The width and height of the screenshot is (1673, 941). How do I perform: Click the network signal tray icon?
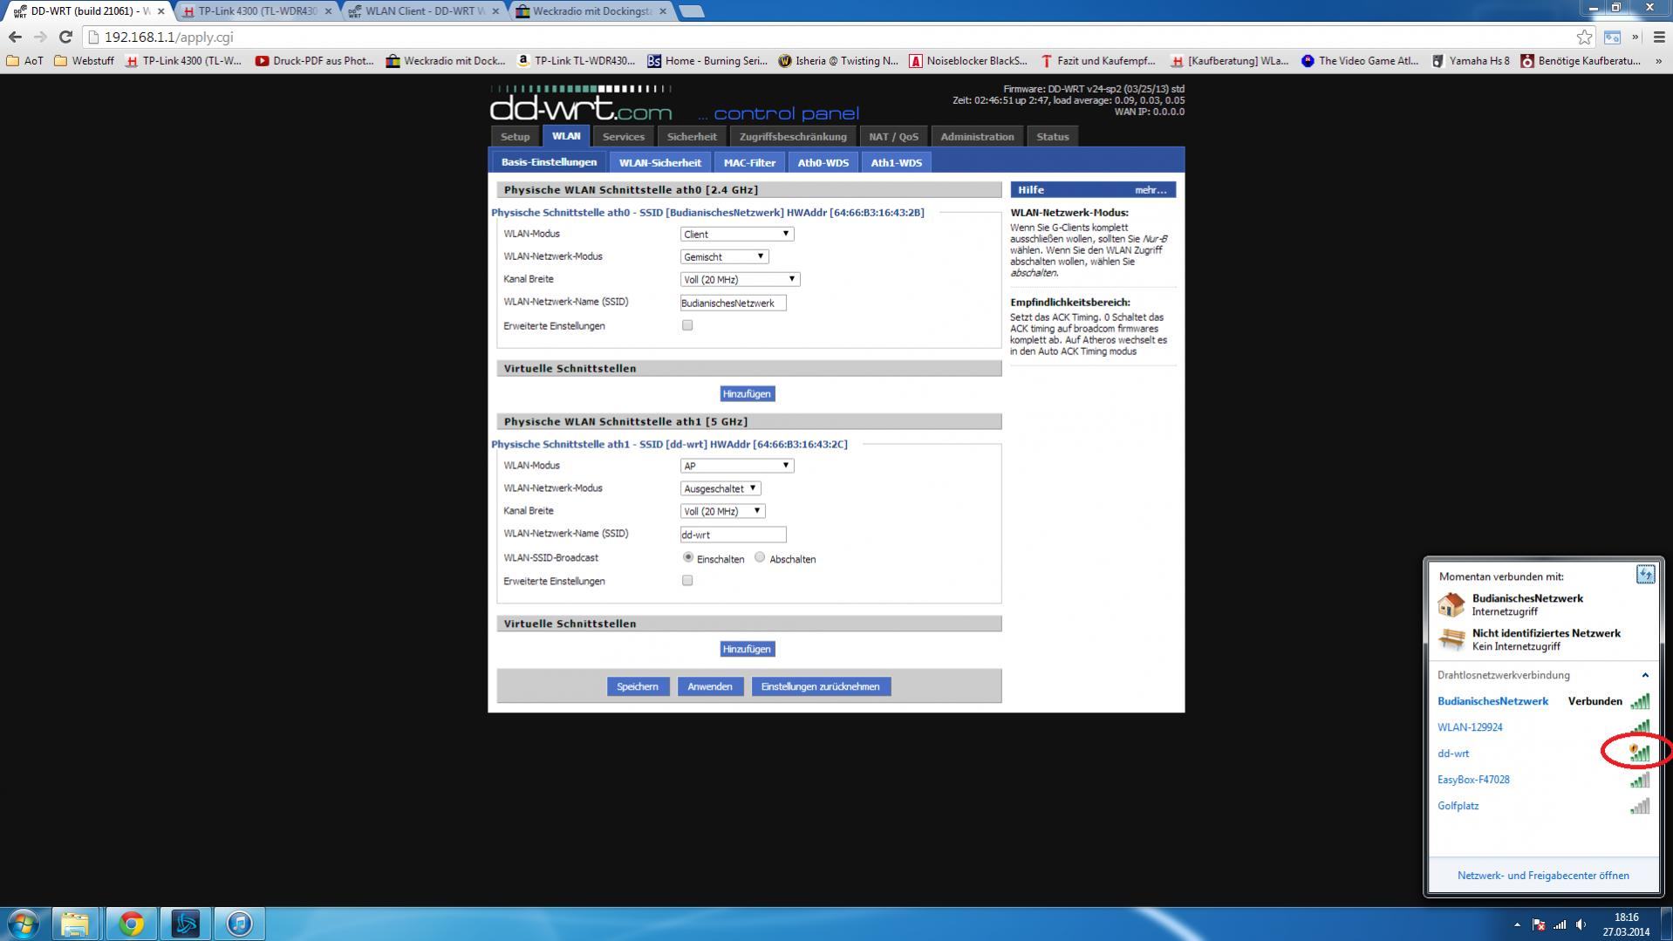pos(1560,924)
